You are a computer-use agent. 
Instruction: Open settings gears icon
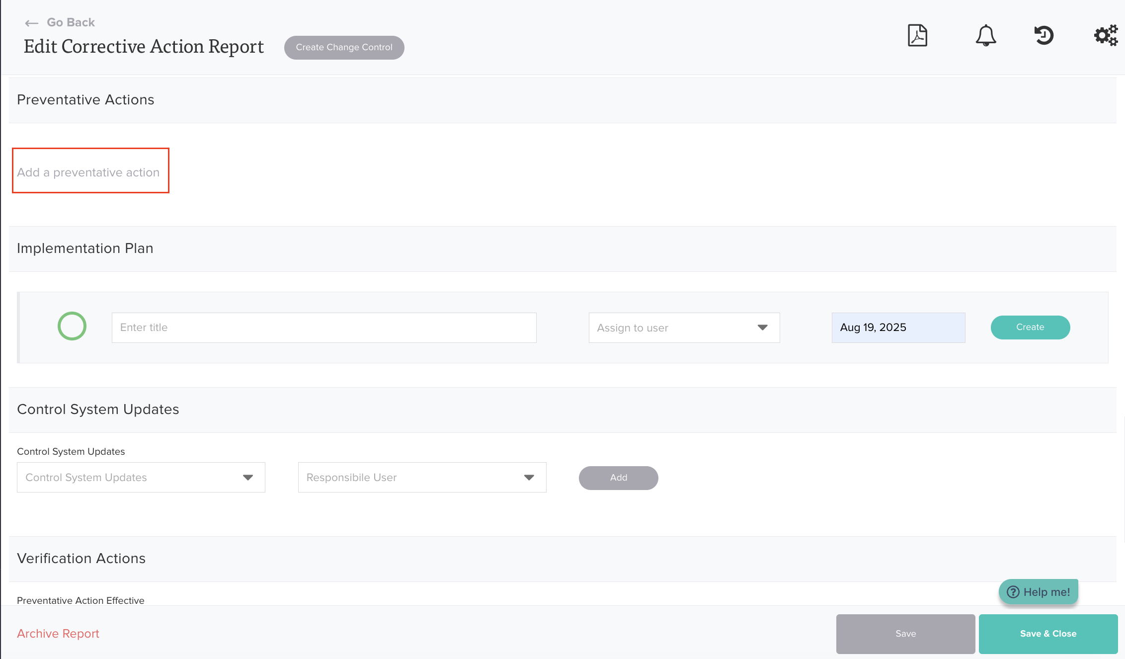point(1105,36)
